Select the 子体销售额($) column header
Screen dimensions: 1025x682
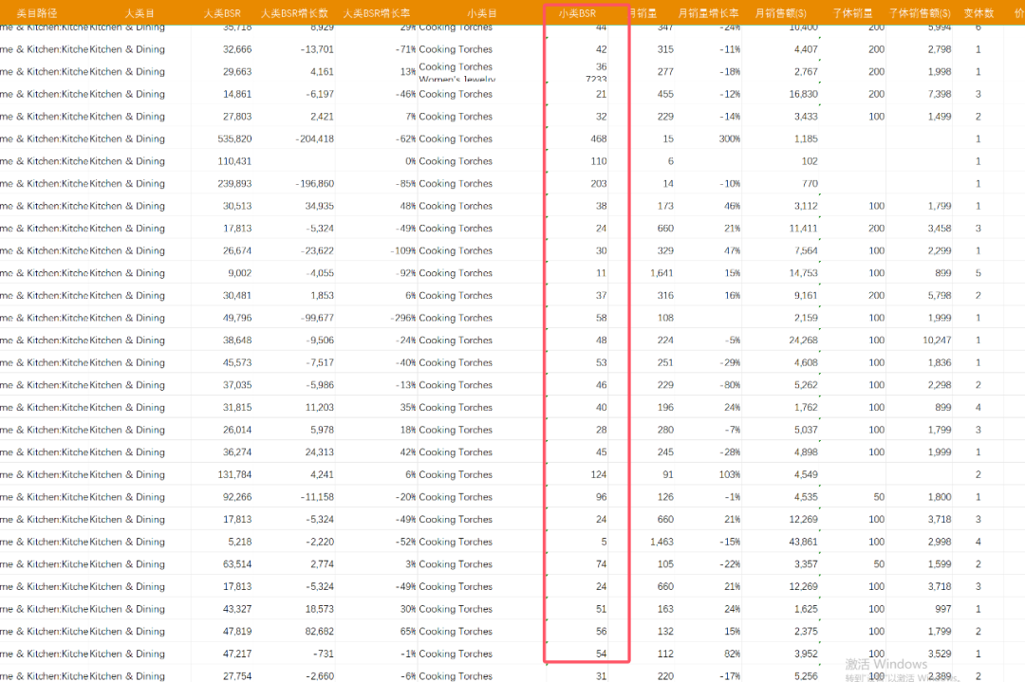point(920,13)
